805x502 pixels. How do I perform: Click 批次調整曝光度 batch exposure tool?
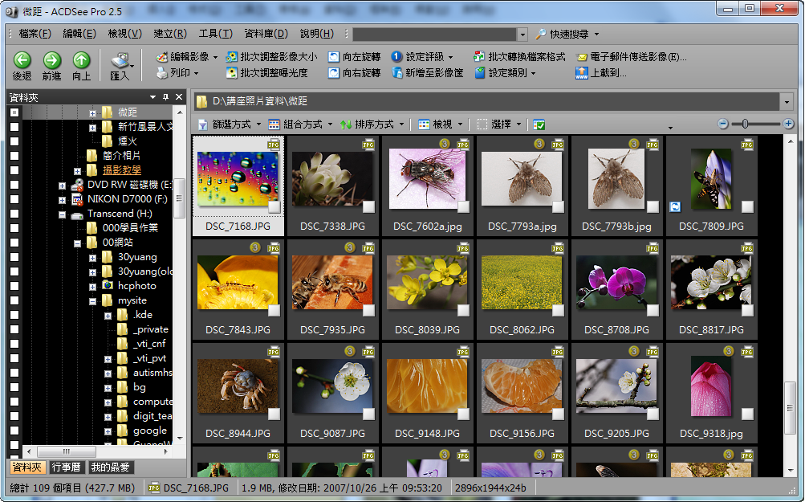click(266, 73)
